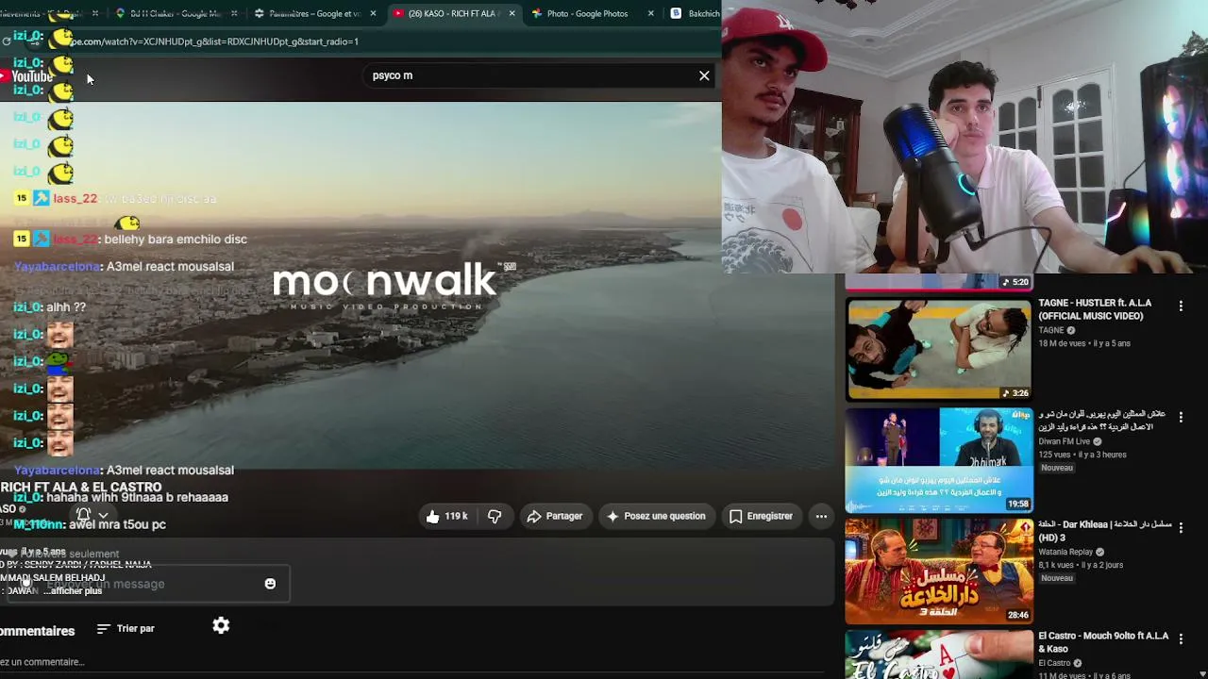Open options menu for El Castro - Mouch 9olto
Screen dimensions: 1208x679
[x=1180, y=638]
